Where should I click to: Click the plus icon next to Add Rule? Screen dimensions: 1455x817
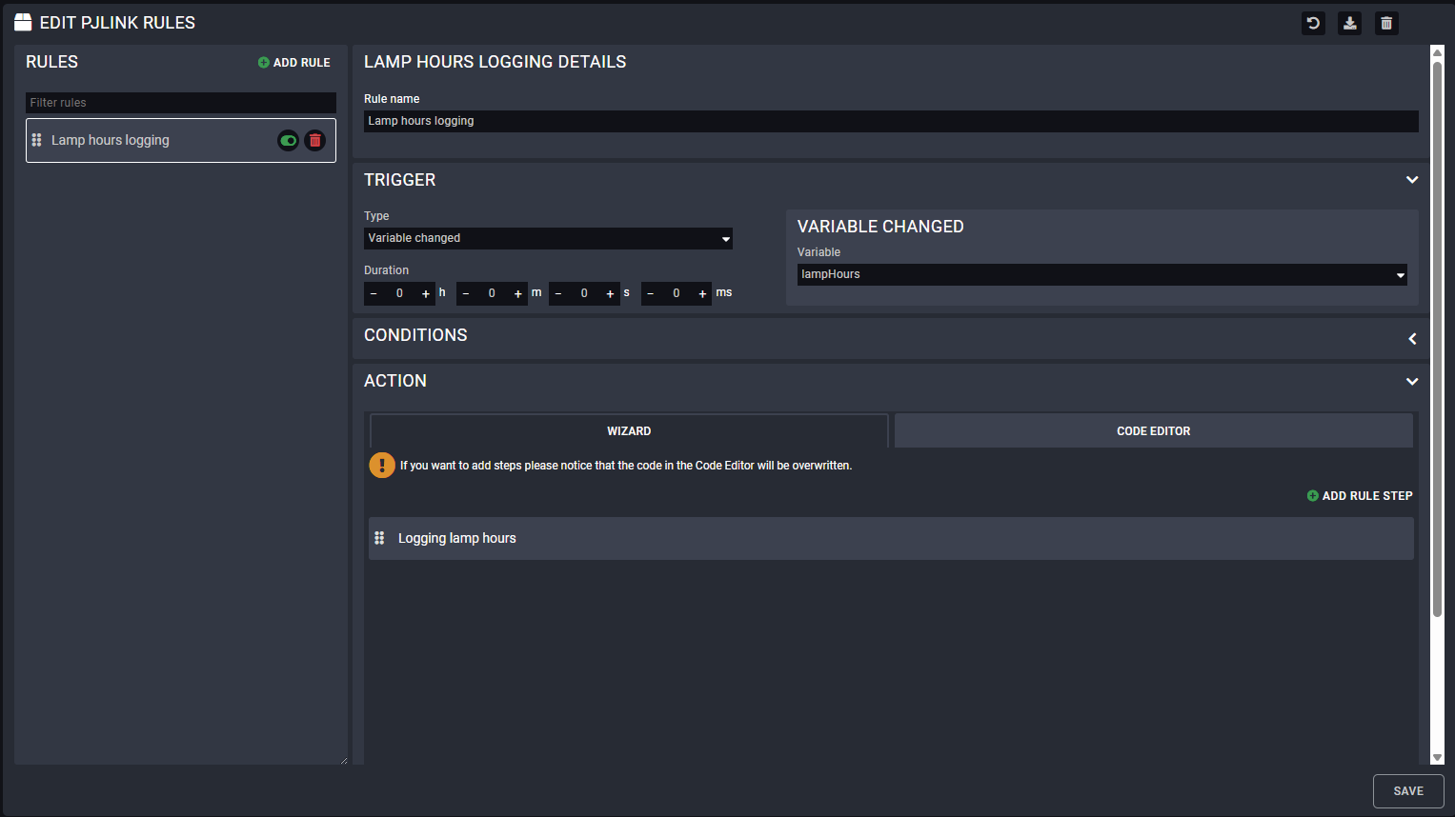pos(264,63)
